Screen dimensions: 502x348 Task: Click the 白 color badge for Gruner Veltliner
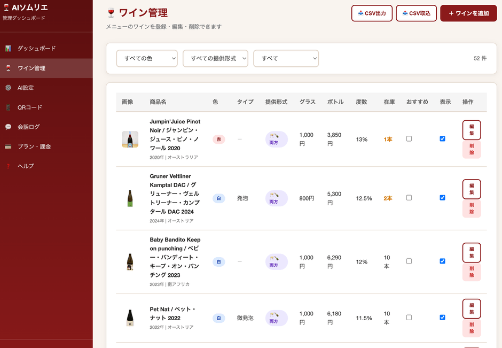pyautogui.click(x=218, y=198)
